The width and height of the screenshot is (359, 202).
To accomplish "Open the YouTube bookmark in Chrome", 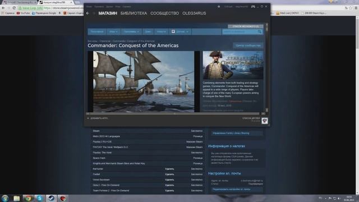I will coord(23,13).
